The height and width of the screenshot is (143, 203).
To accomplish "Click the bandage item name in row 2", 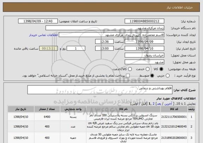I will point(123,126).
